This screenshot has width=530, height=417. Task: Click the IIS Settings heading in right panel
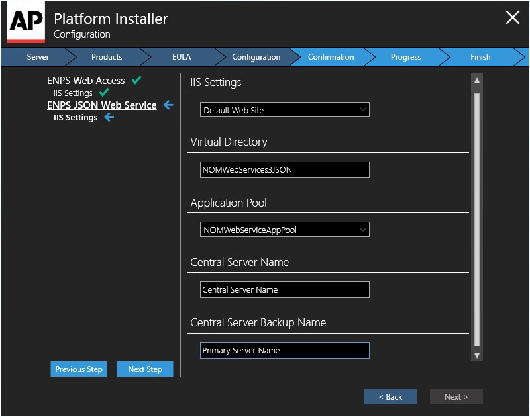(216, 82)
